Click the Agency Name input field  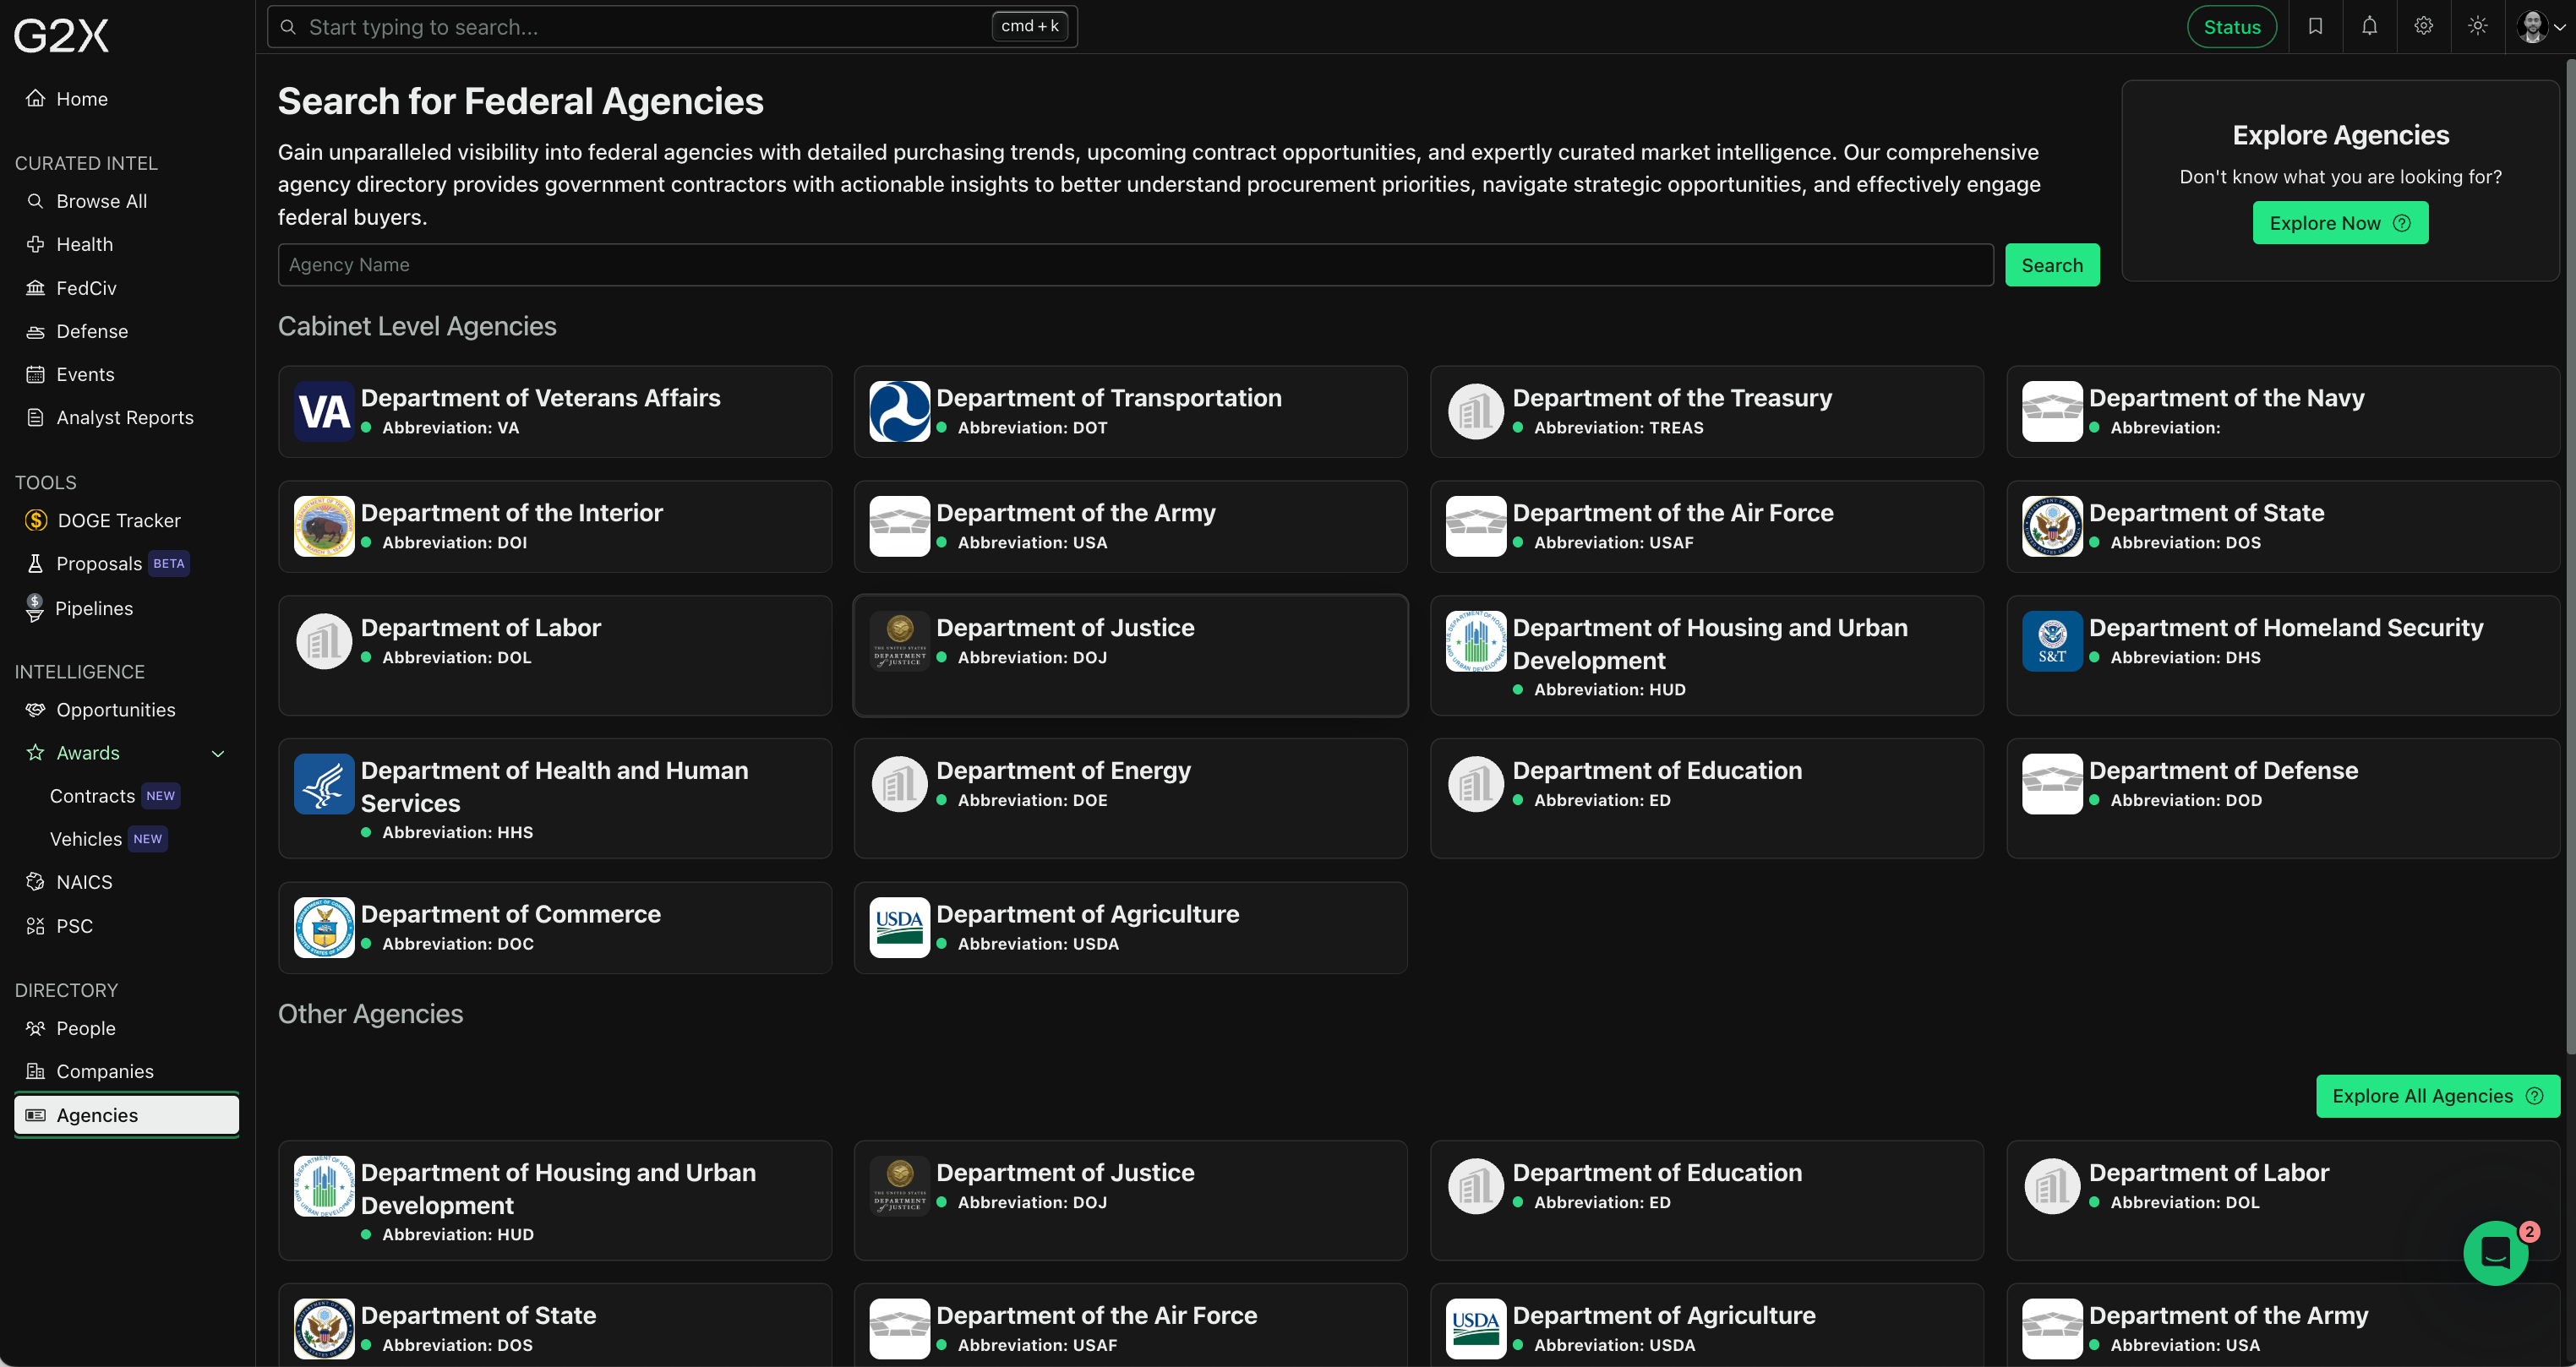point(1135,265)
